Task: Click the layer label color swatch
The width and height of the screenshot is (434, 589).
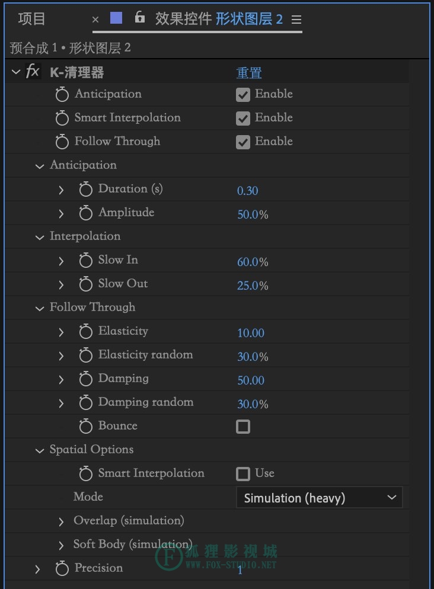Action: (x=116, y=18)
